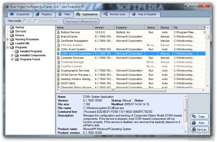Select the Full view mode radio button
217x142 pixels.
(25, 21)
